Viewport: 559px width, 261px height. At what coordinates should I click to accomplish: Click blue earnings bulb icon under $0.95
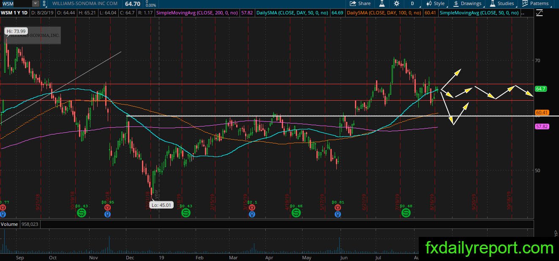click(107, 214)
